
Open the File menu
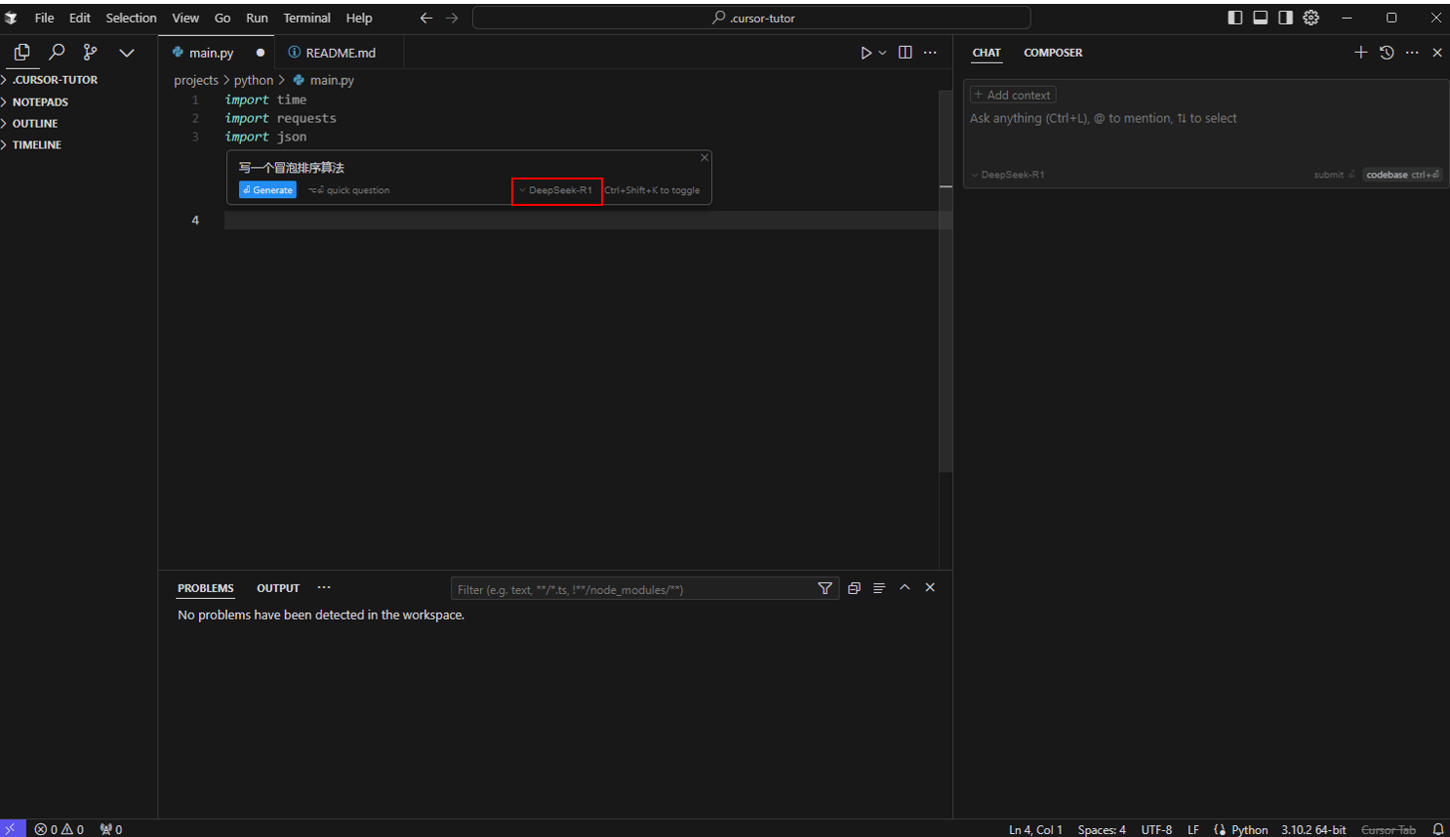point(44,18)
